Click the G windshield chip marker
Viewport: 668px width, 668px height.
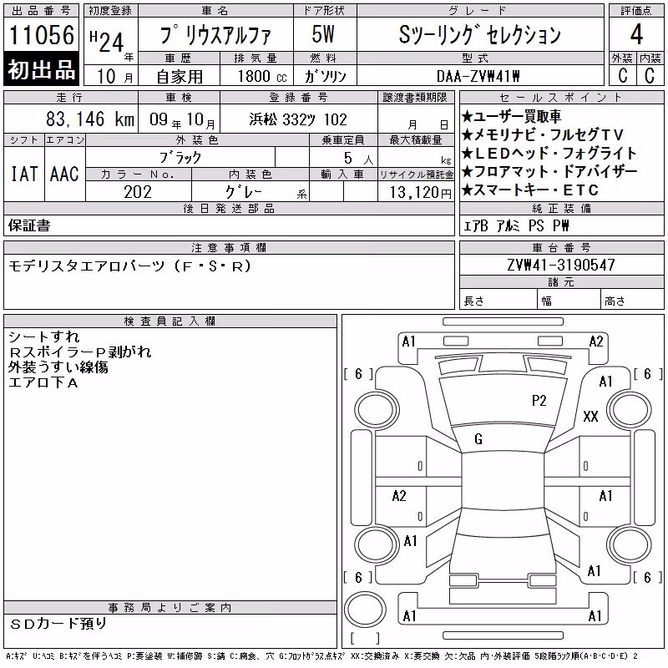(478, 439)
